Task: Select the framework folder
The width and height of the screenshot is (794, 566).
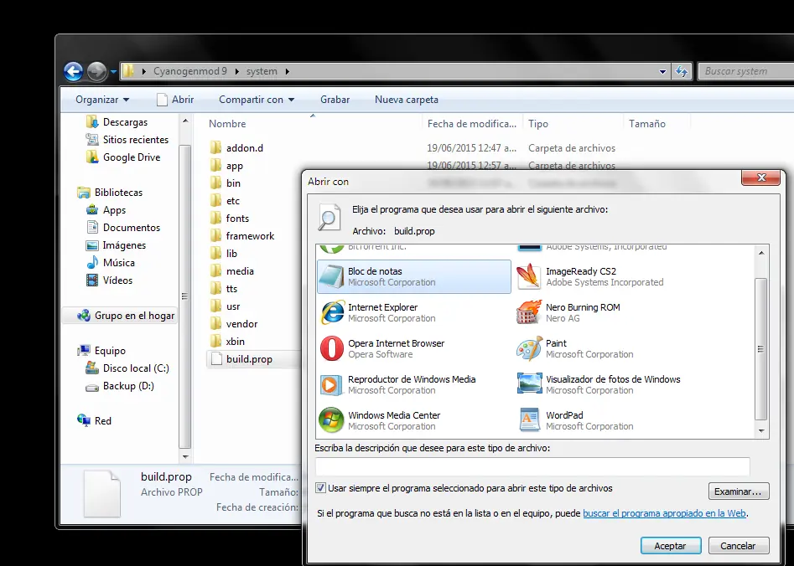Action: [x=250, y=236]
